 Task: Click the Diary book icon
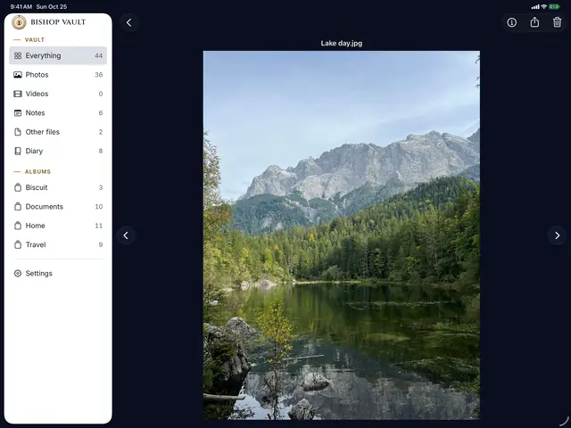pos(18,151)
